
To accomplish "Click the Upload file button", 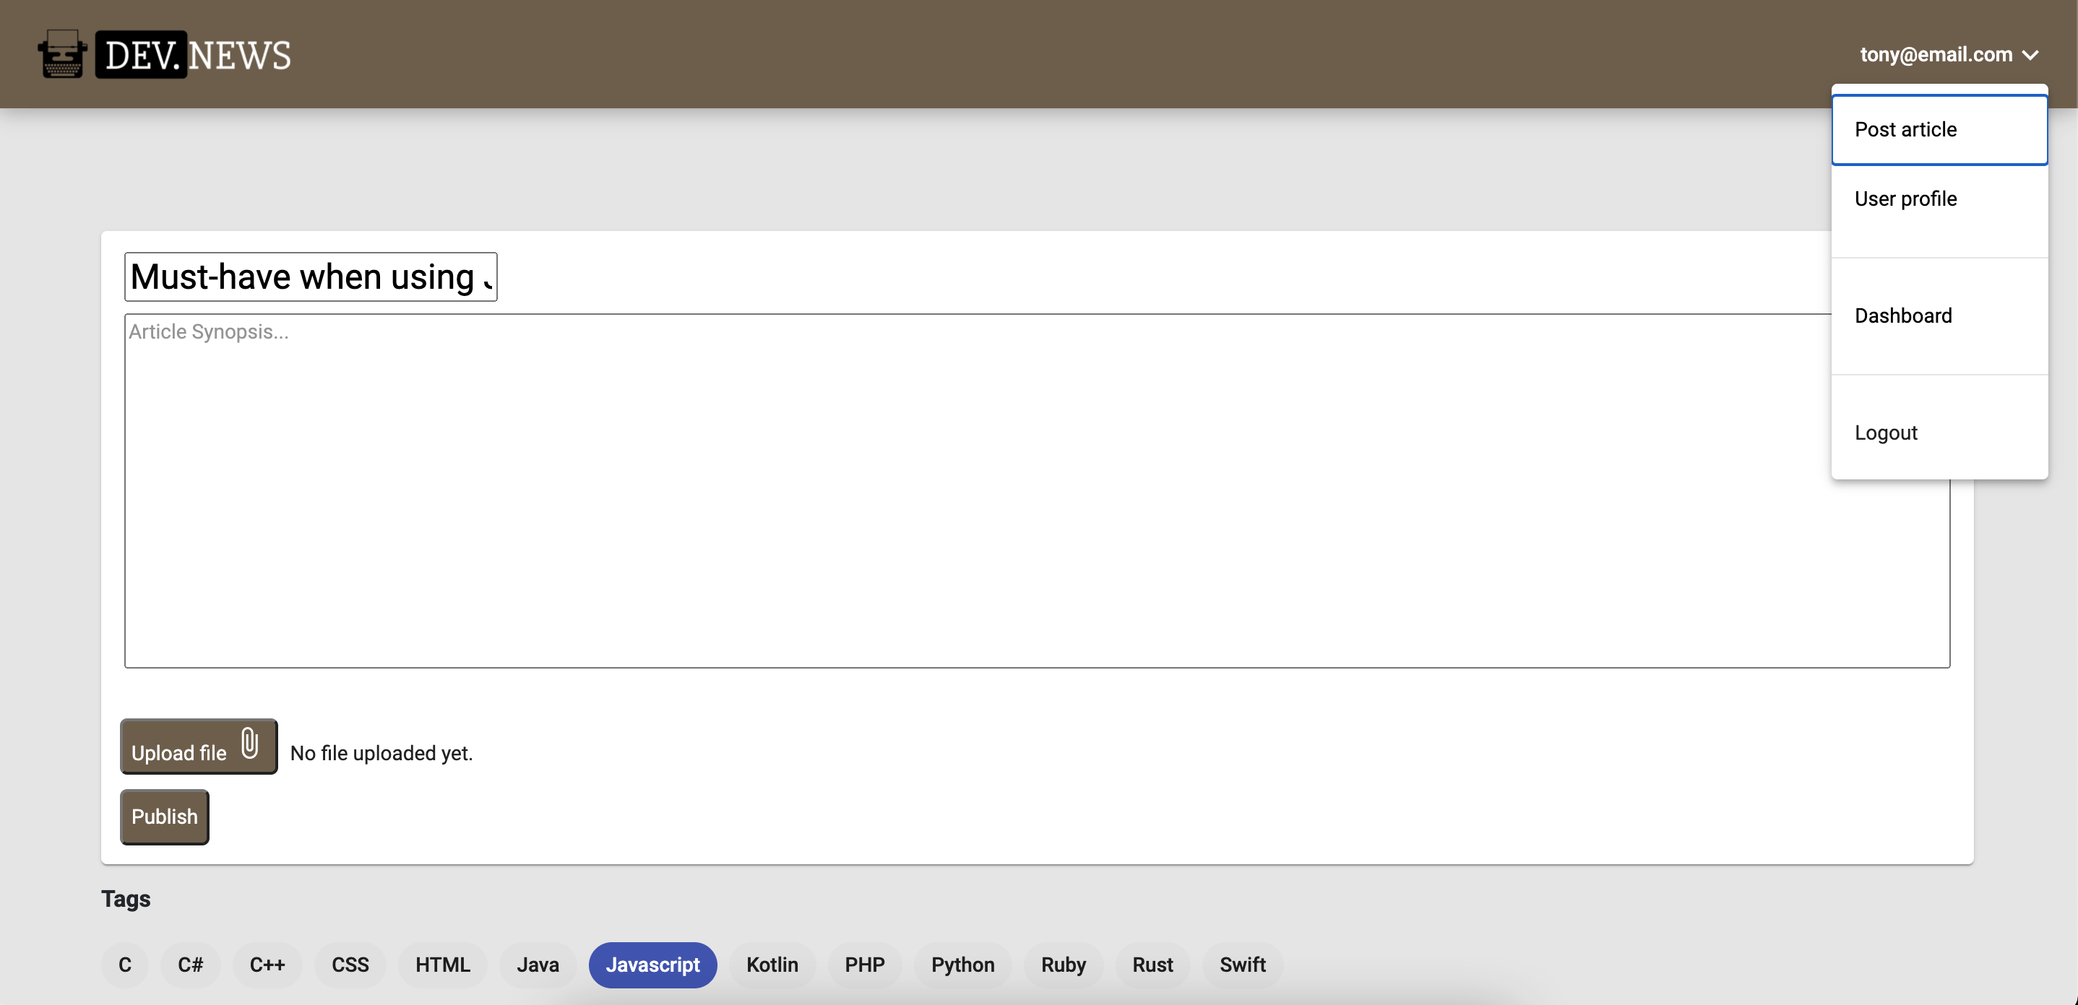I will (x=199, y=746).
